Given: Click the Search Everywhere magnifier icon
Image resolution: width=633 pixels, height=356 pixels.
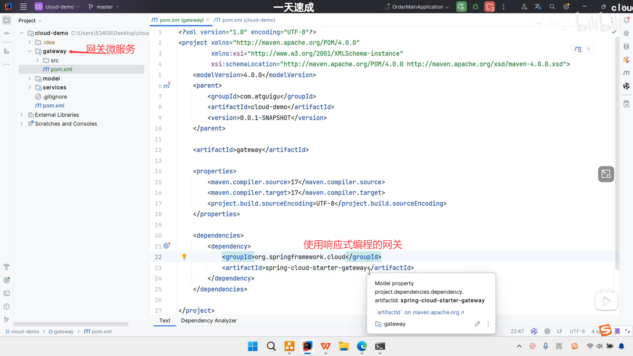Looking at the screenshot, I should pos(552,7).
